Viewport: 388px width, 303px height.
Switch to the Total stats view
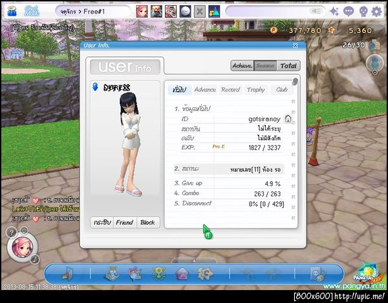[288, 66]
